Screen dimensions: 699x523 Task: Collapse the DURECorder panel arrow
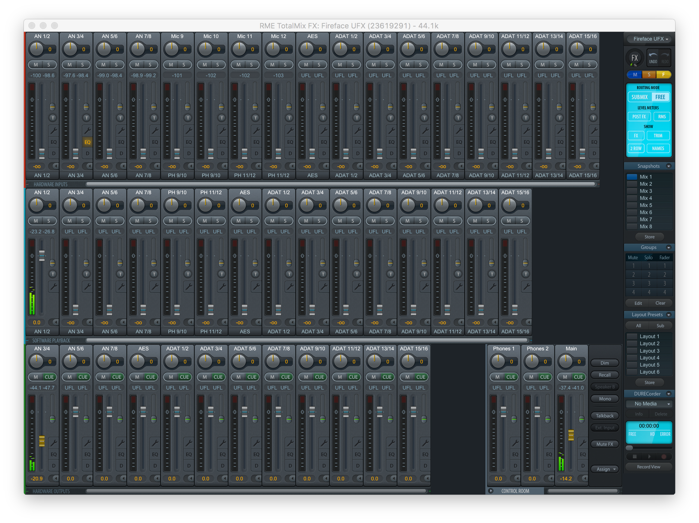point(669,394)
